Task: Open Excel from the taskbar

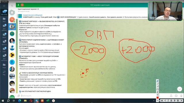Action: pos(48,101)
